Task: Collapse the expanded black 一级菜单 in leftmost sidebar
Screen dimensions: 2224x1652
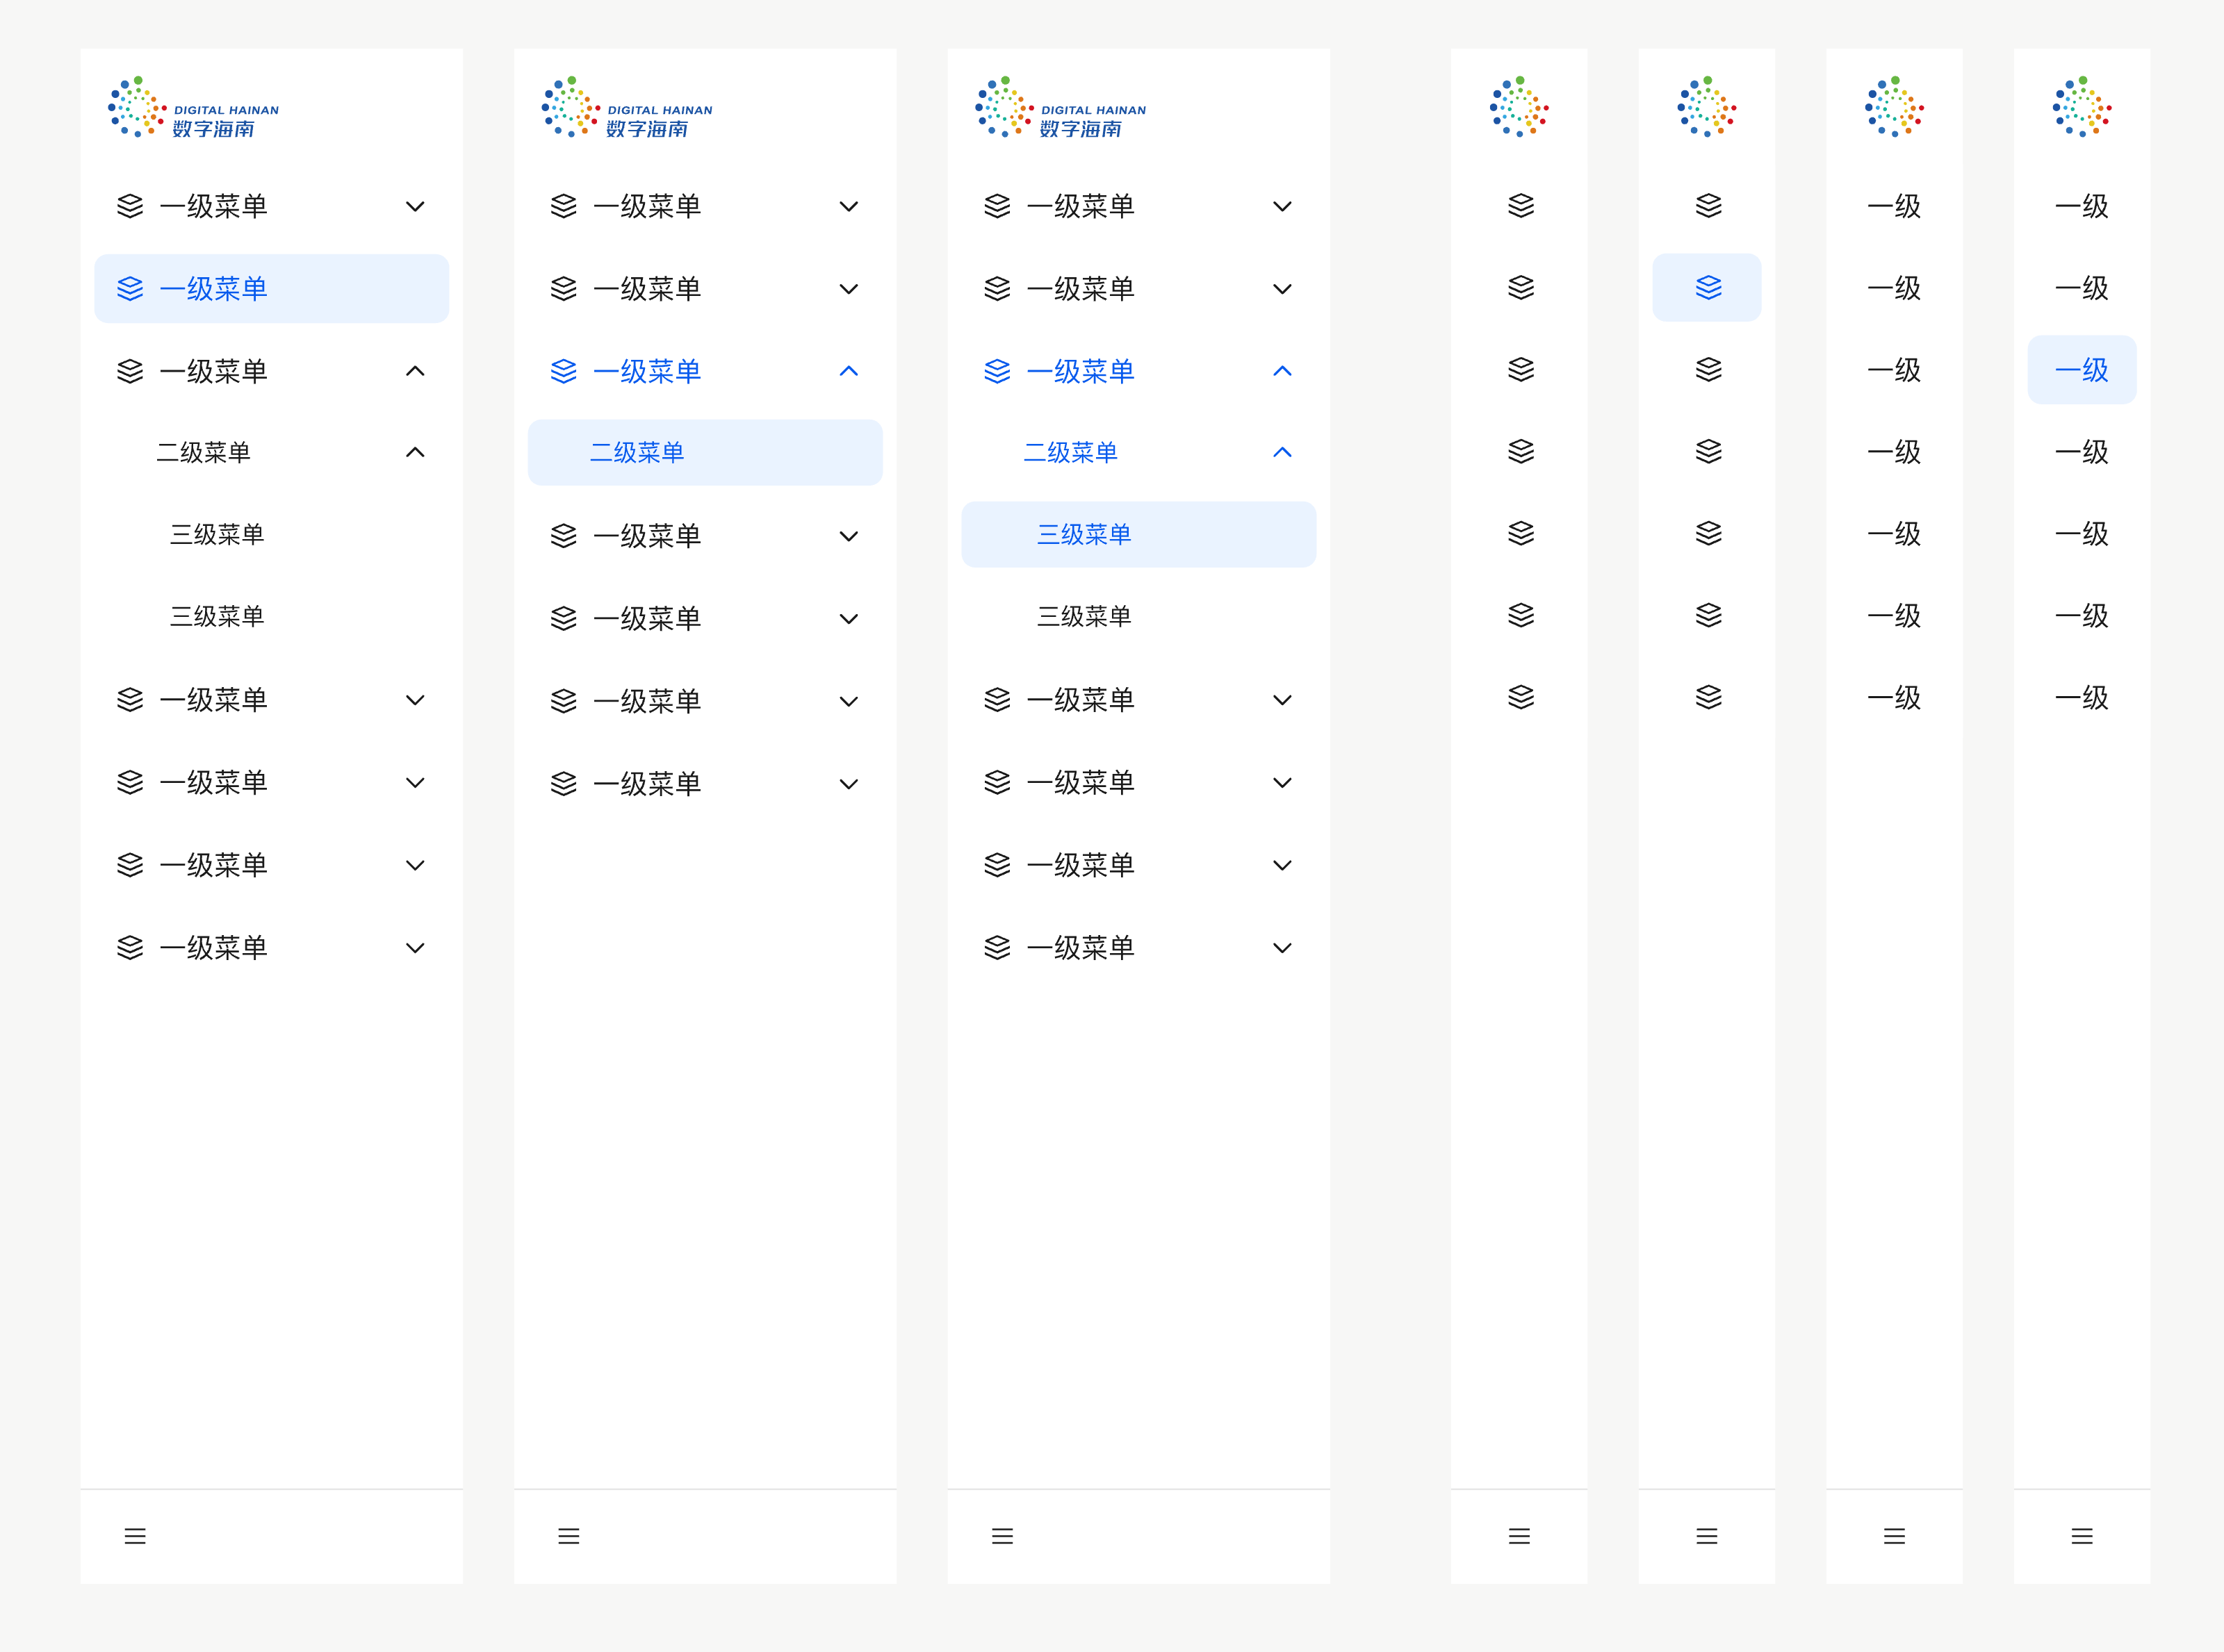Action: [415, 371]
